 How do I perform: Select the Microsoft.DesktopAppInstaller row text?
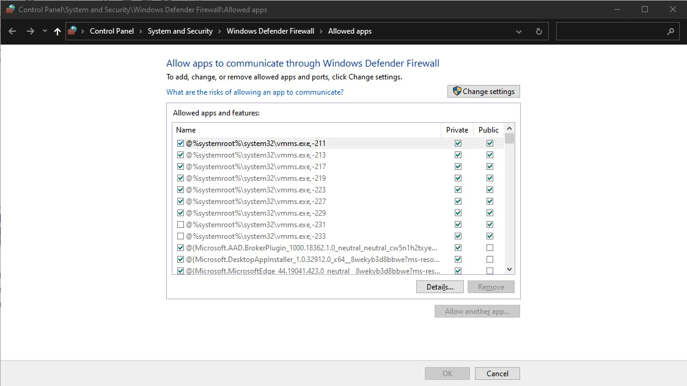[312, 259]
